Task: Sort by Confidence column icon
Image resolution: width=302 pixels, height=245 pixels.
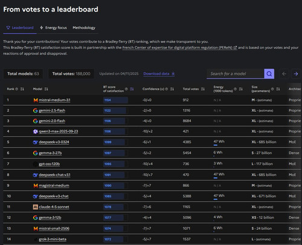Action: coord(172,89)
